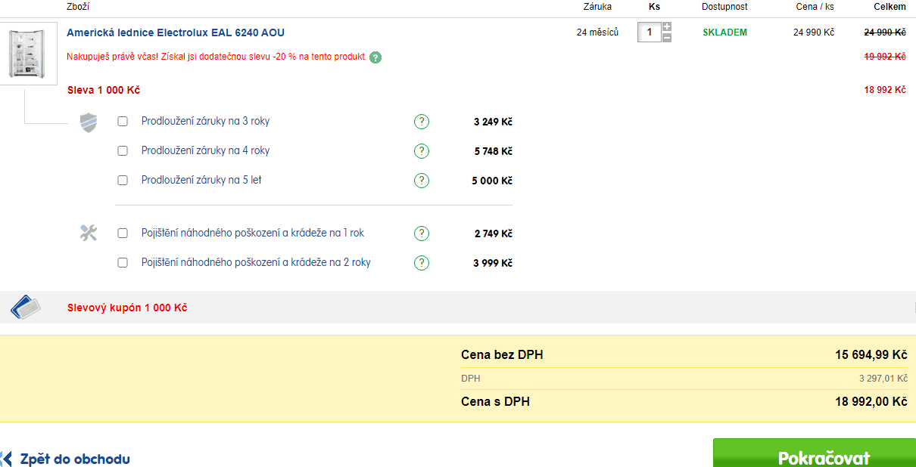The image size is (916, 467).
Task: Click the DPH amount 3 297,01 Kč
Action: [x=883, y=379]
